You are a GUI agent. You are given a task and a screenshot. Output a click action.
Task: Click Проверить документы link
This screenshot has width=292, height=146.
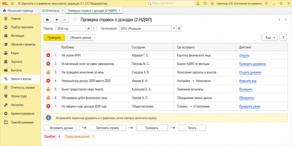click(x=253, y=64)
